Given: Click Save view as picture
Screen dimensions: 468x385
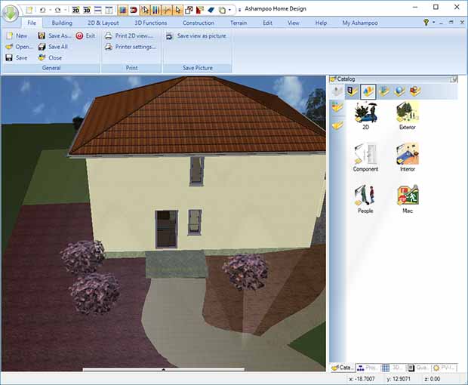Looking at the screenshot, I should coord(196,35).
